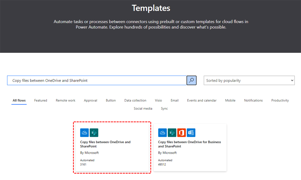Select the Visio category

(x=159, y=101)
